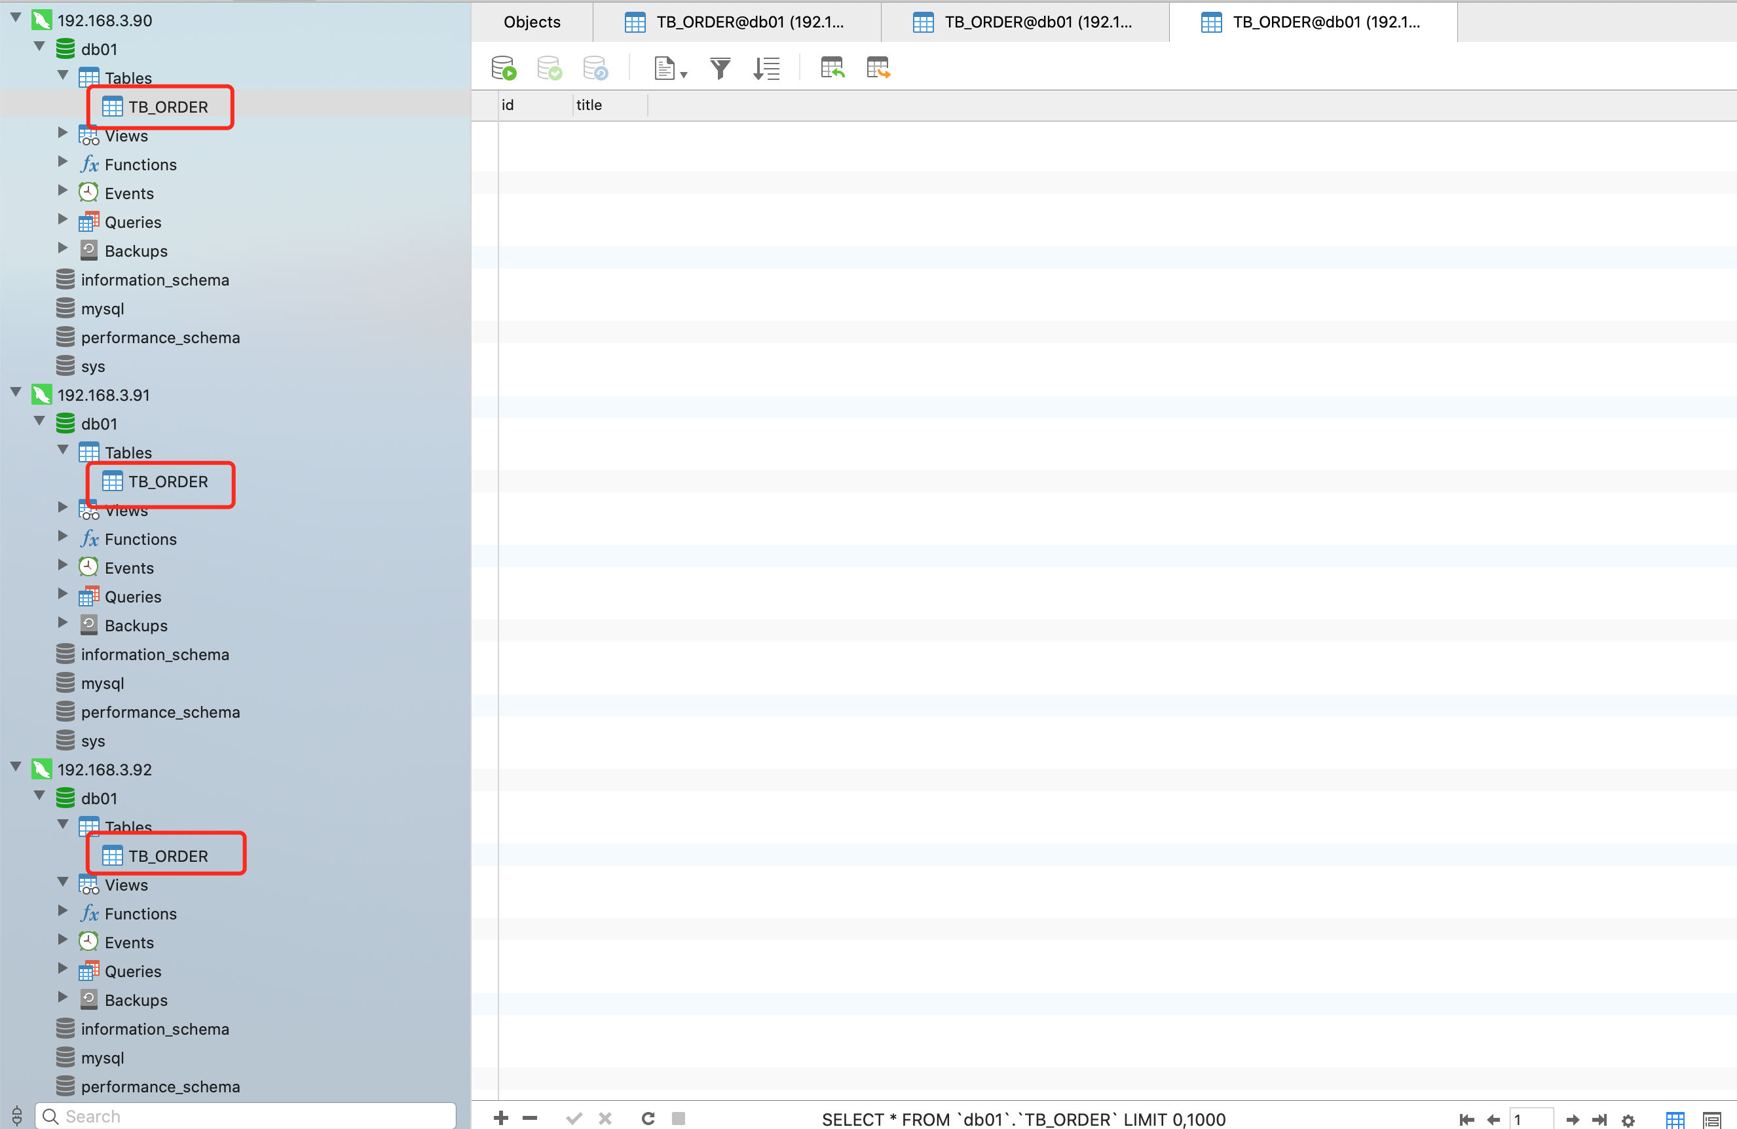Add a record with the plus icon
1737x1129 pixels.
click(500, 1117)
